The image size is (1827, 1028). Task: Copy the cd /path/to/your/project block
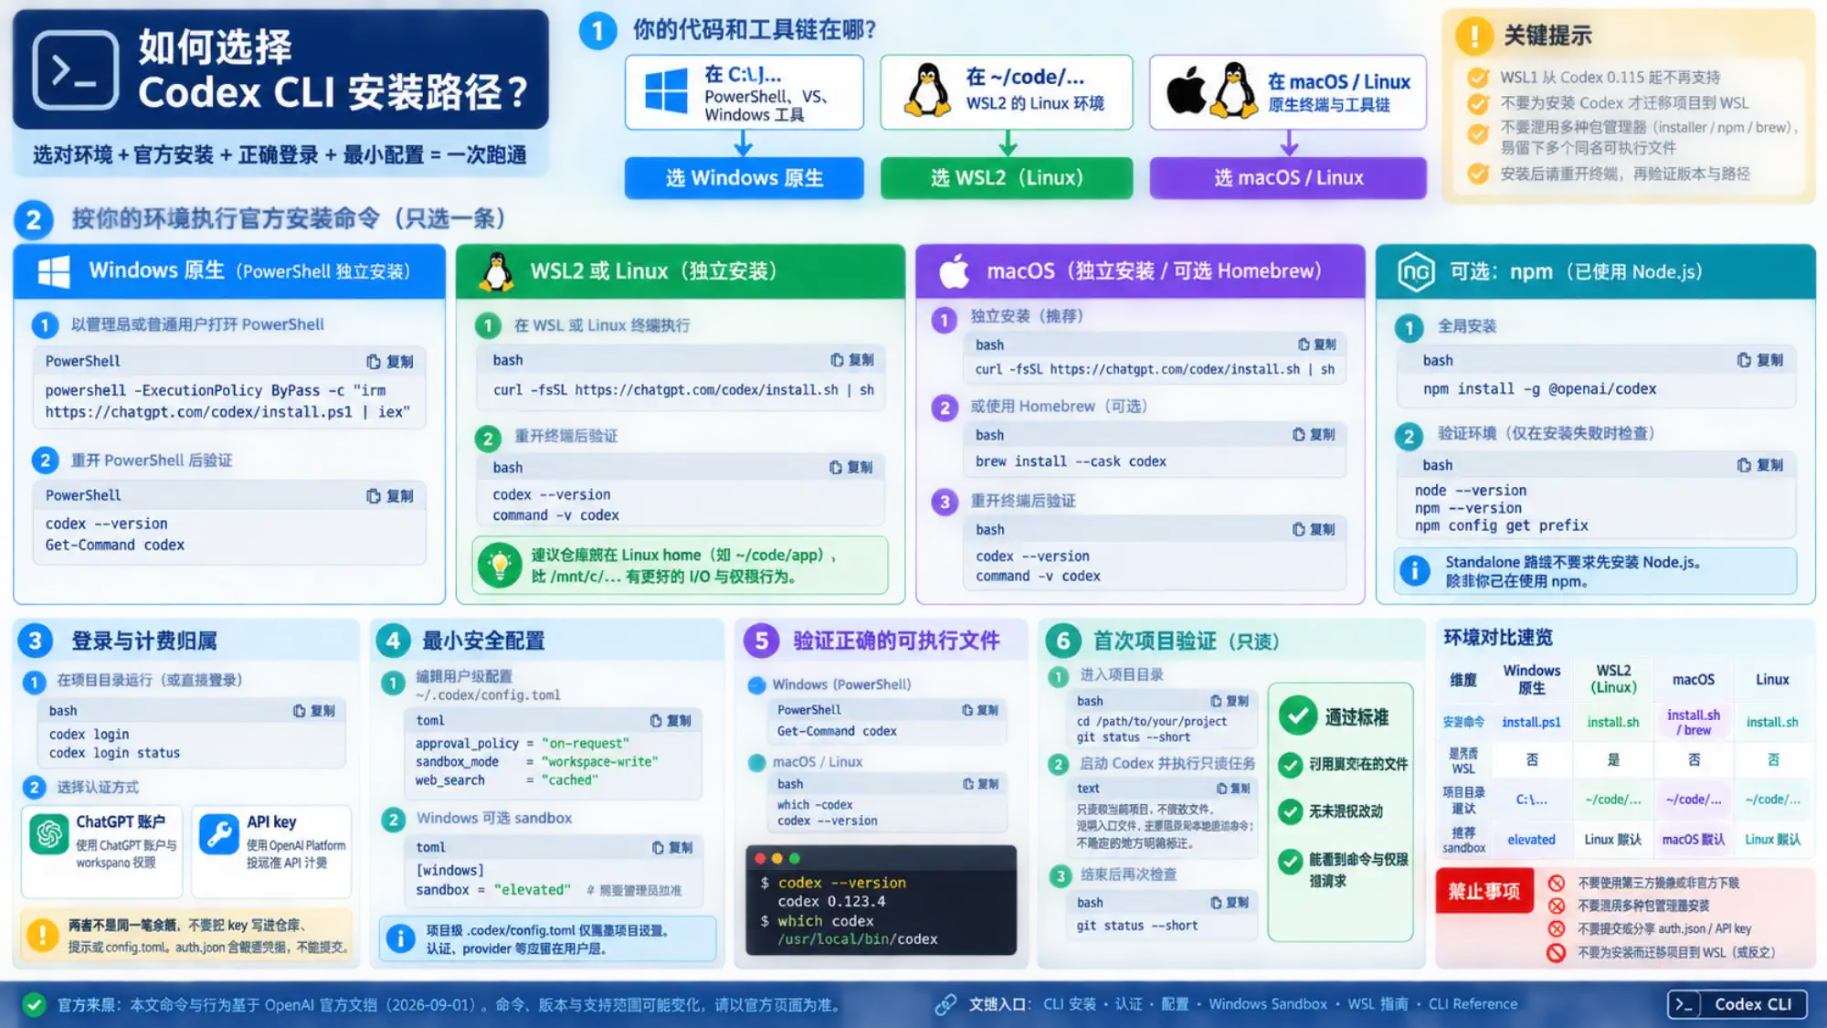[1230, 701]
